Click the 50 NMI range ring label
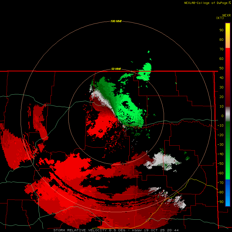Screen dimensions: 232x232 click(x=116, y=69)
